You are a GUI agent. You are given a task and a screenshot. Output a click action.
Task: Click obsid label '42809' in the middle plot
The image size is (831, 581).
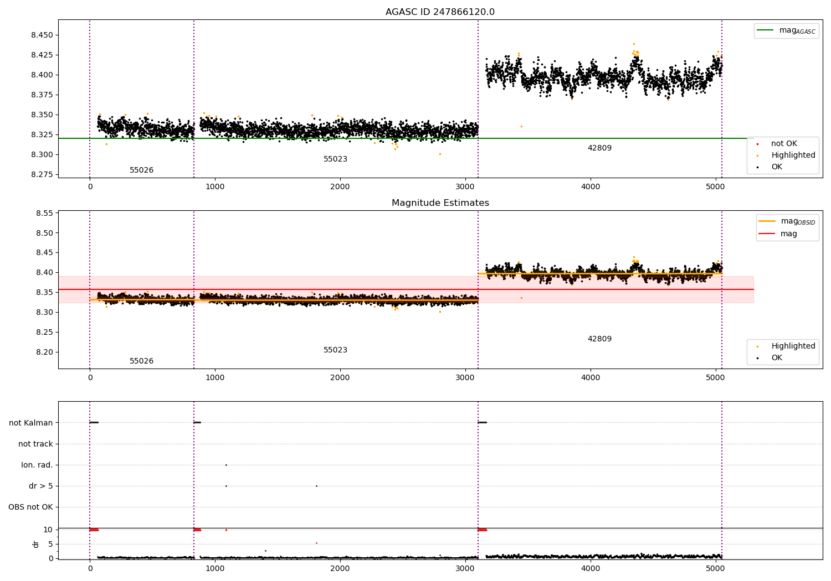[600, 339]
